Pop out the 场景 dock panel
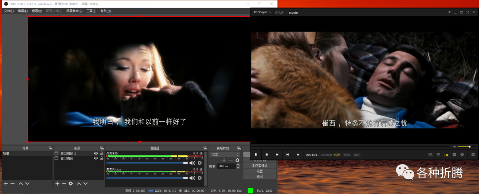This screenshot has width=479, height=194. click(x=50, y=148)
